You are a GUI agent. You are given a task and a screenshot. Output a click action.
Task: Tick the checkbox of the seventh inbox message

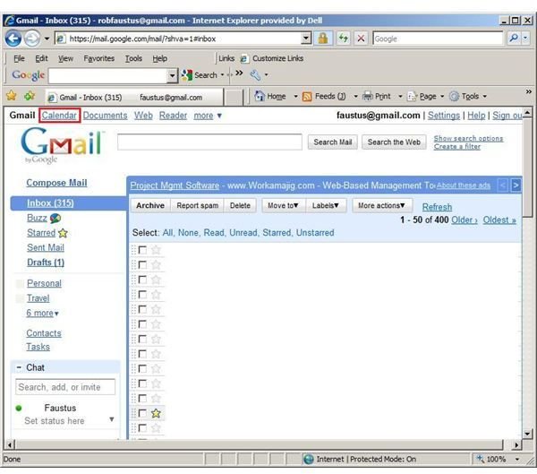(x=142, y=340)
